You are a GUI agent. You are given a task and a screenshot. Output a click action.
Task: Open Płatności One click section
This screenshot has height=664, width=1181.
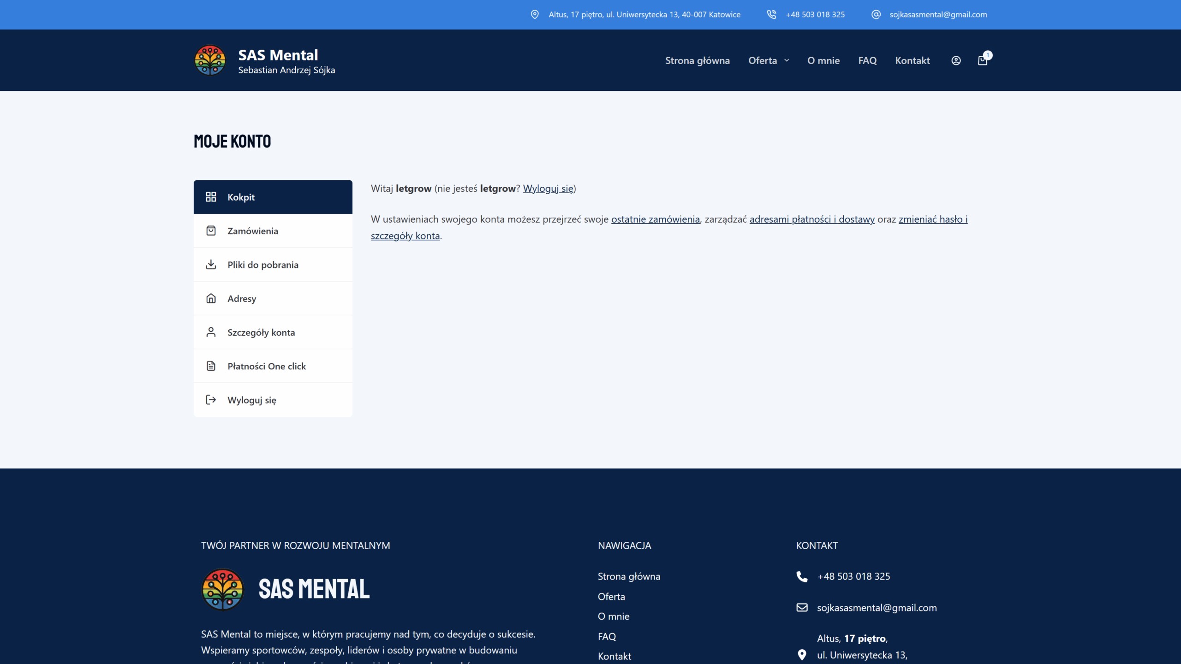pos(266,366)
